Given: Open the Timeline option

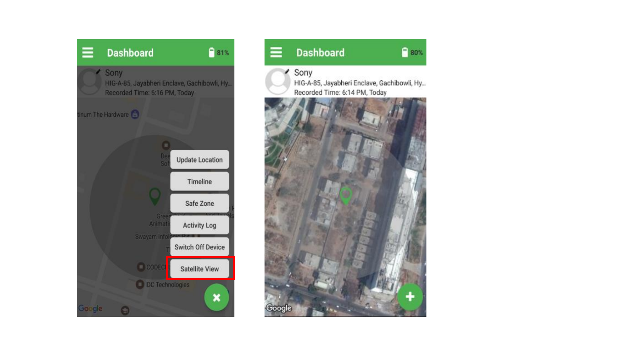Looking at the screenshot, I should pyautogui.click(x=200, y=181).
